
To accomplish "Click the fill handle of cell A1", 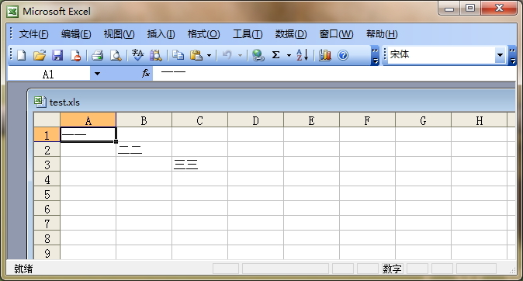I will pyautogui.click(x=116, y=141).
